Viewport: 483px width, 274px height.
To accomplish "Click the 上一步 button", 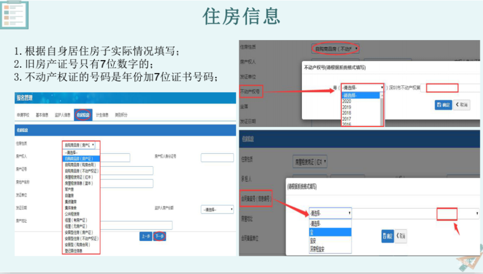I will (146, 236).
